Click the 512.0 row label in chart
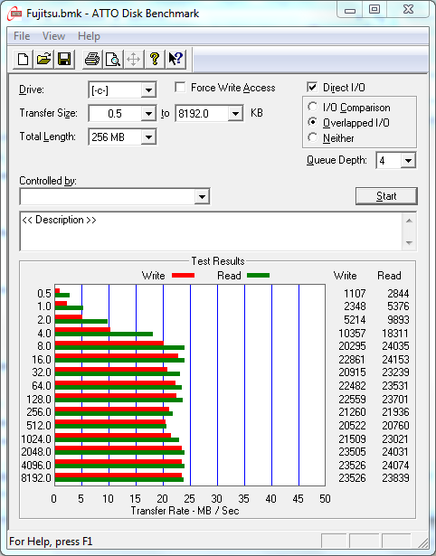 click(x=39, y=425)
